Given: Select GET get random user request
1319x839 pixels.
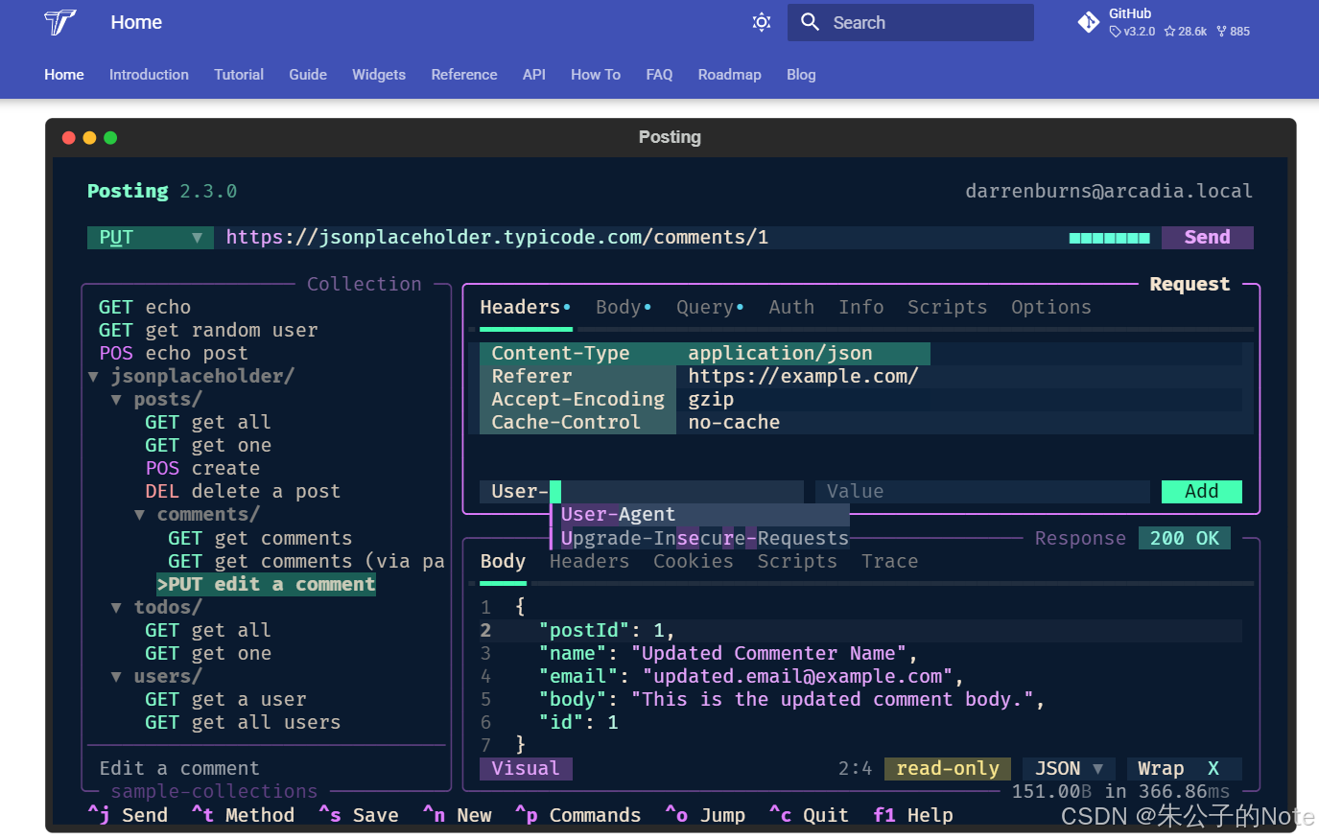Looking at the screenshot, I should (x=208, y=330).
